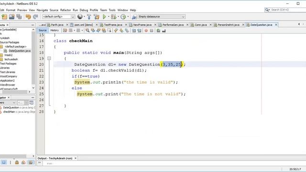Toggle Navigator view icon beside filter field
Screen dimensions: 306x172
tap(32, 103)
